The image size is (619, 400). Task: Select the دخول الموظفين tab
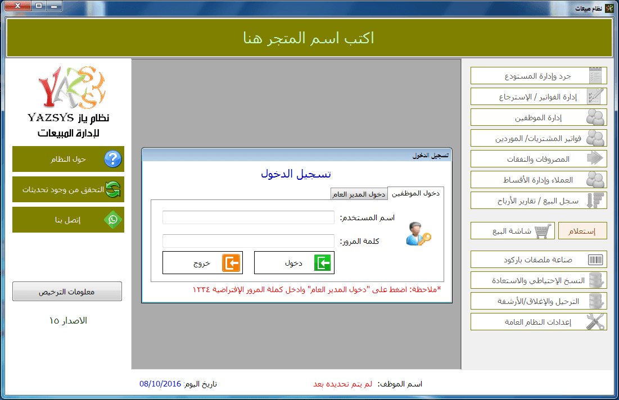[415, 193]
